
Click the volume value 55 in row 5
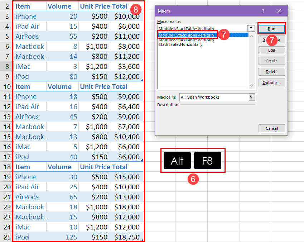click(x=63, y=37)
